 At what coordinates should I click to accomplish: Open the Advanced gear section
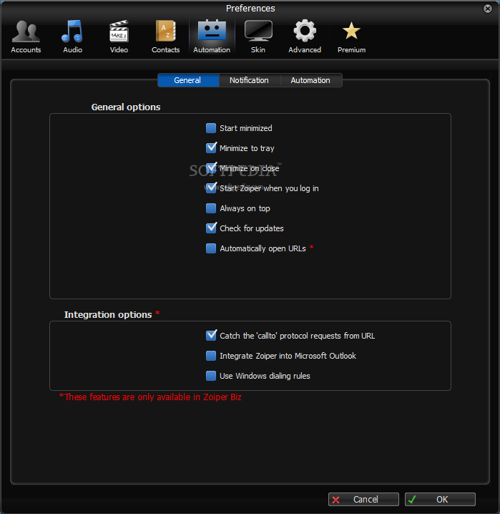coord(305,37)
